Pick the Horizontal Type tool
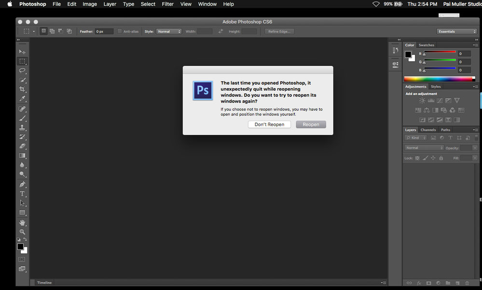Image resolution: width=482 pixels, height=290 pixels. (x=22, y=193)
